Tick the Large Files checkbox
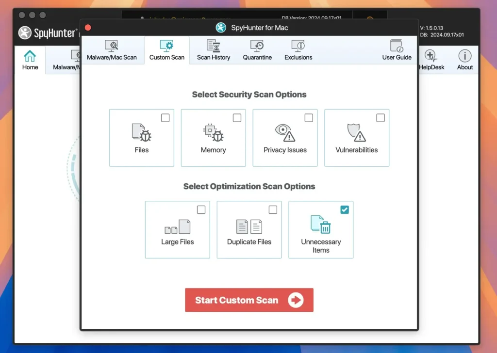Image resolution: width=497 pixels, height=353 pixels. (x=201, y=209)
